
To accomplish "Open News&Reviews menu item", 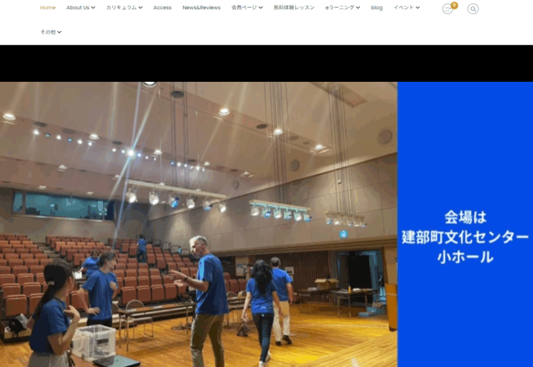I will click(201, 7).
